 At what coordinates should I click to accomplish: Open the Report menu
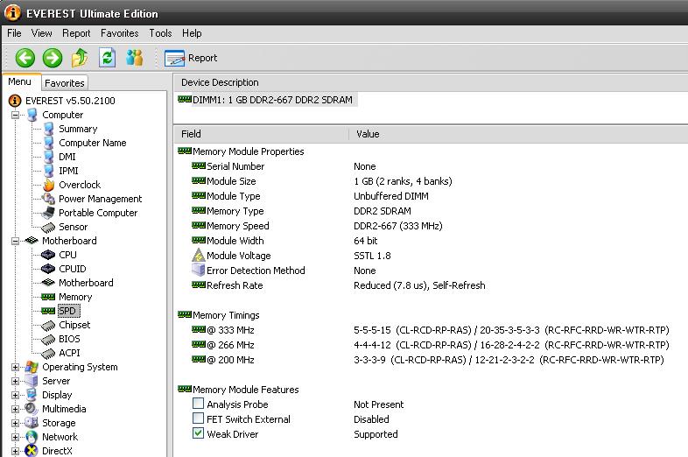(x=76, y=33)
